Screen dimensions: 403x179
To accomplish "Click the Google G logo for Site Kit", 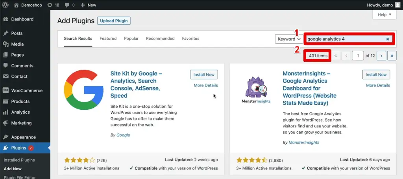I will click(x=83, y=90).
